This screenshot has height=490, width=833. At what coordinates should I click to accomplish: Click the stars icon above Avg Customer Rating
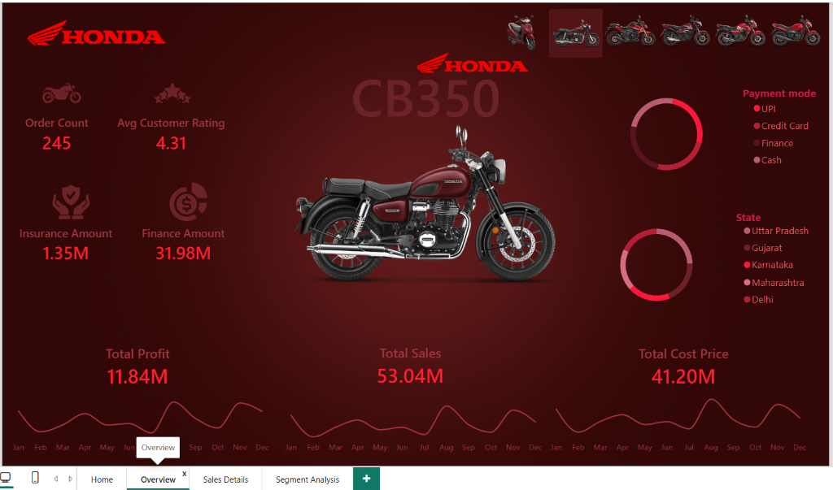click(172, 93)
